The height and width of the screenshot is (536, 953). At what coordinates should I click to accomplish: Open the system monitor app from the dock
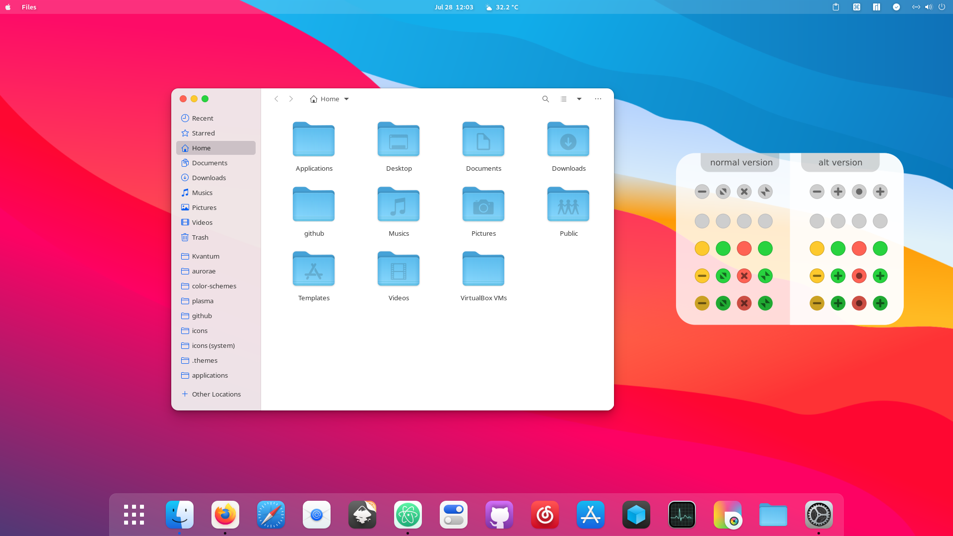coord(681,515)
